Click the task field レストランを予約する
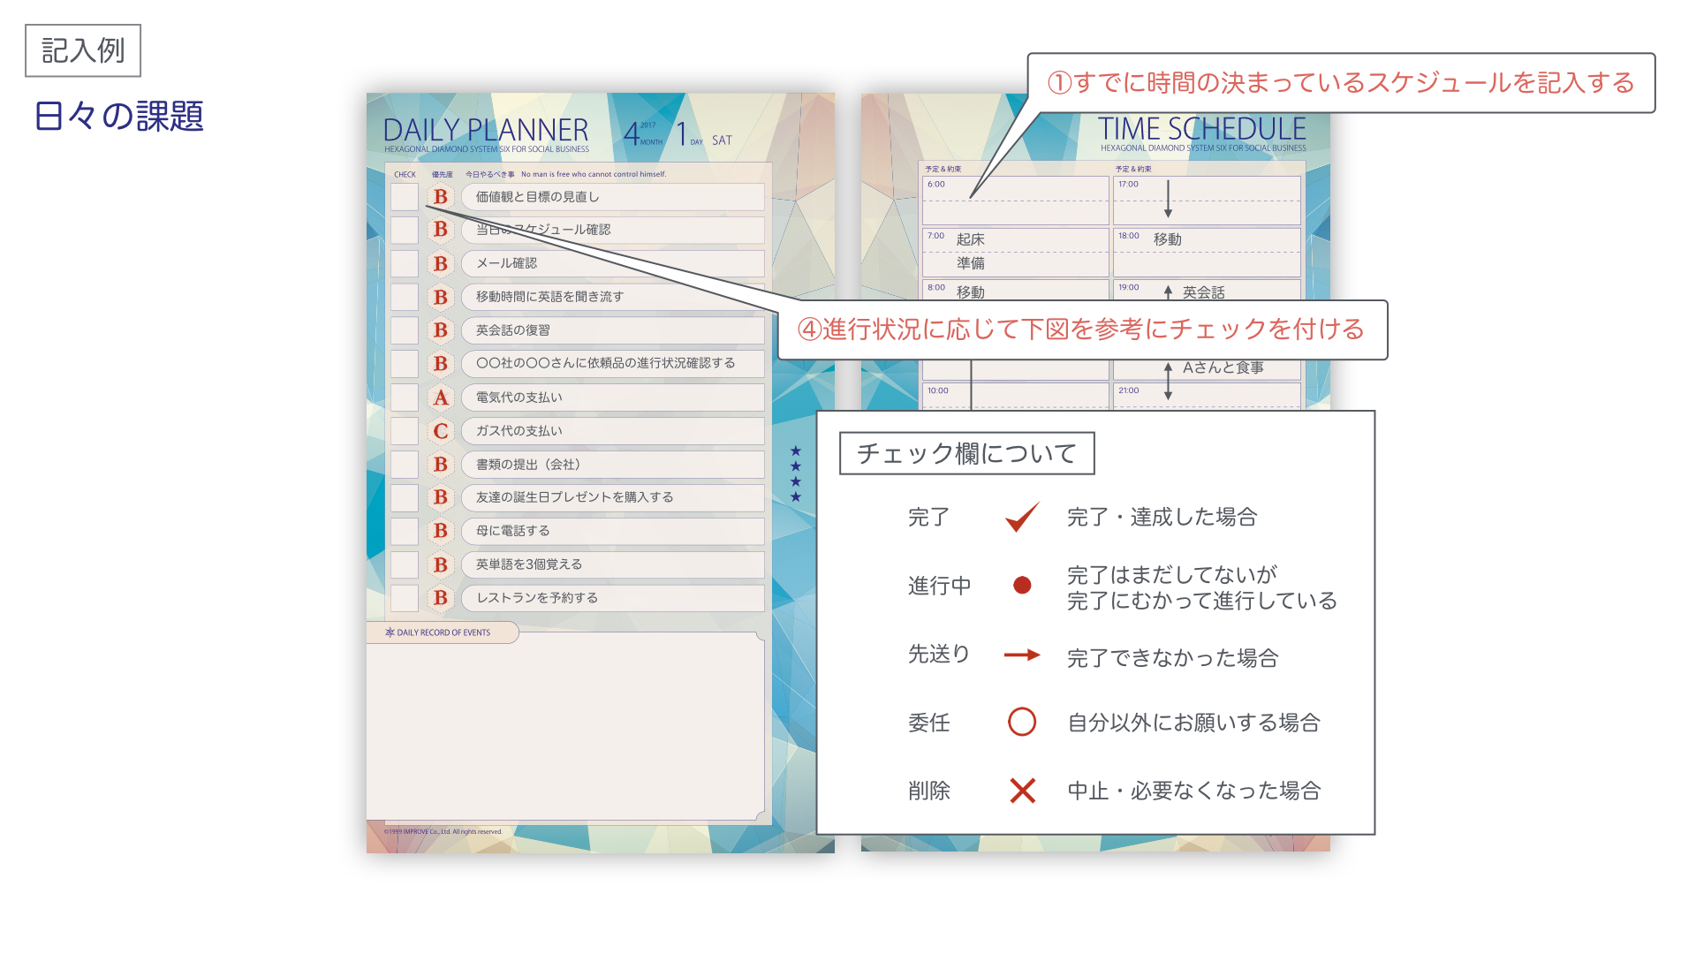Screen dimensions: 1696x954 (x=613, y=598)
